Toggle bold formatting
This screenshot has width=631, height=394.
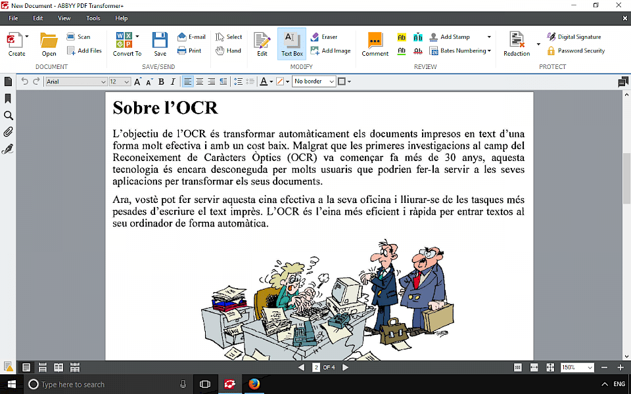pos(161,81)
